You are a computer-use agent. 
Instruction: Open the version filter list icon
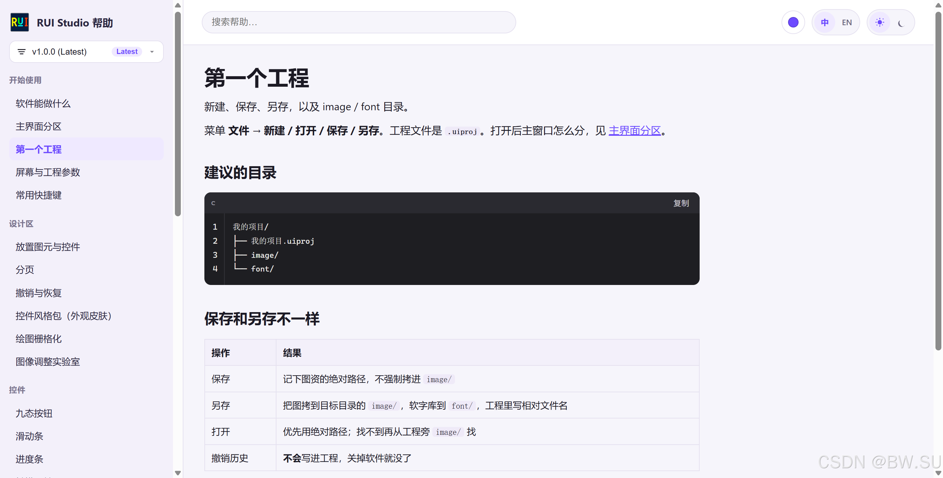coord(22,52)
